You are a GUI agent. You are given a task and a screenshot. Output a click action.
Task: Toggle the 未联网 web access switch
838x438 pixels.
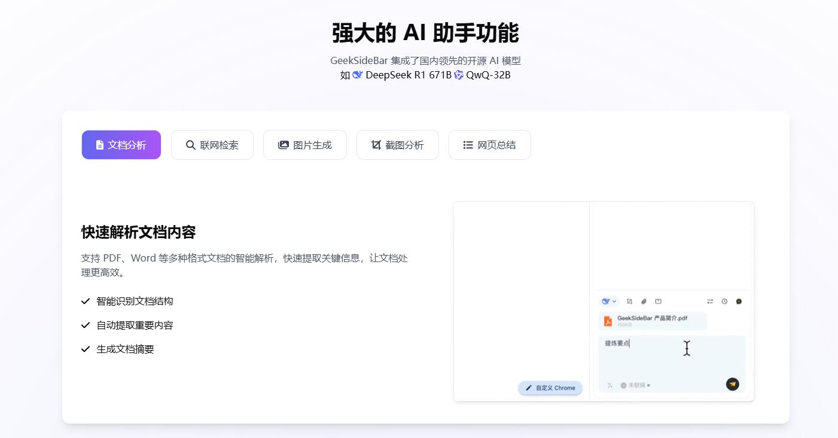pos(635,385)
